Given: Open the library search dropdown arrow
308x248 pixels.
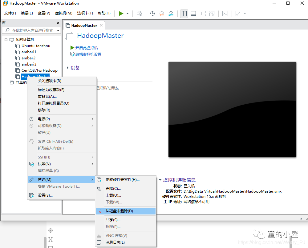Looking at the screenshot, I should coord(58,30).
